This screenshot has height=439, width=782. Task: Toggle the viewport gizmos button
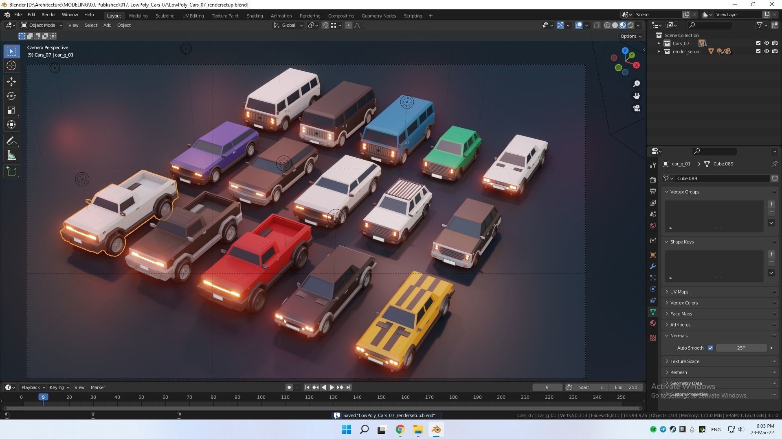[560, 25]
